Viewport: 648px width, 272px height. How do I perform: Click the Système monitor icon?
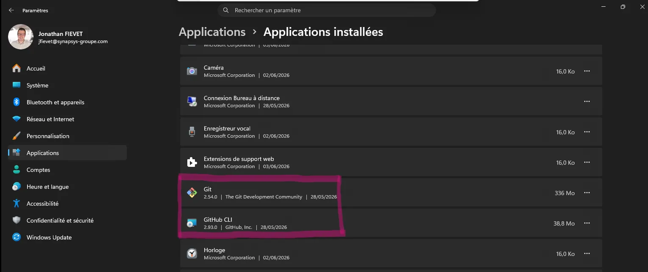click(x=17, y=85)
